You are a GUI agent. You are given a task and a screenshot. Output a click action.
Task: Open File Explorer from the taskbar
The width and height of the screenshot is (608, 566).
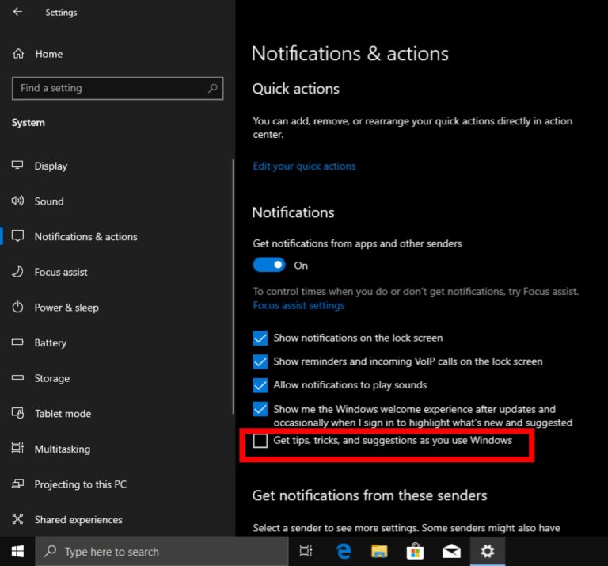click(x=379, y=551)
